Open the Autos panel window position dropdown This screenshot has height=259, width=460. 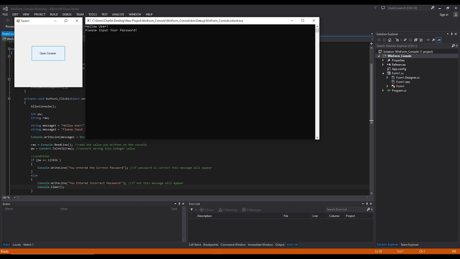coord(175,204)
